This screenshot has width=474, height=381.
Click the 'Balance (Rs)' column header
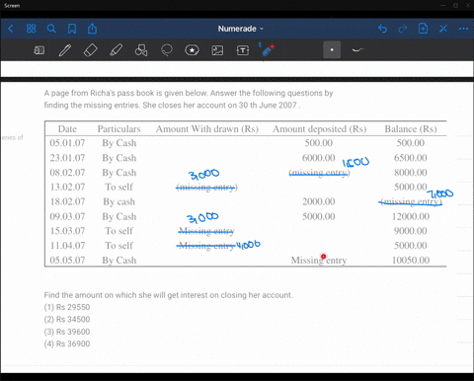click(411, 129)
